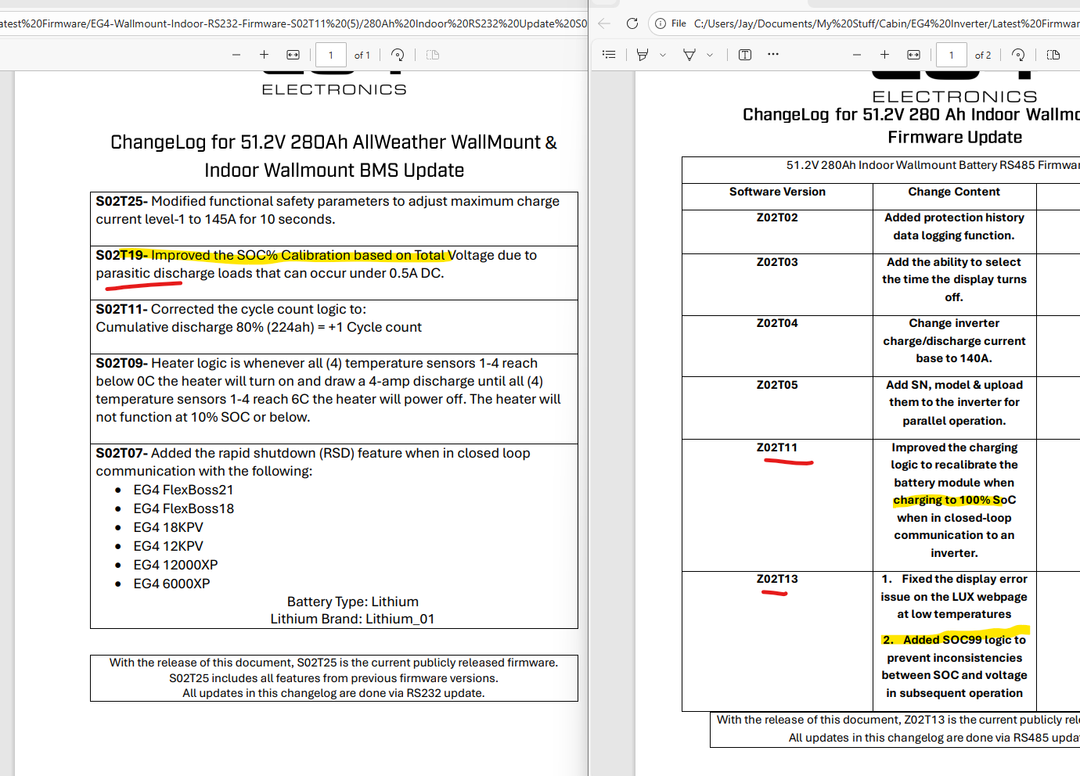Rotate the right PDF document

[1018, 55]
